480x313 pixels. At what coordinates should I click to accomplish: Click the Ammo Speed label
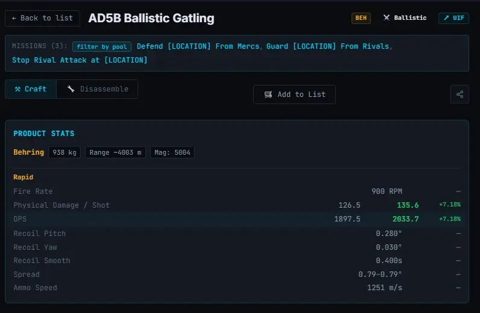point(35,288)
